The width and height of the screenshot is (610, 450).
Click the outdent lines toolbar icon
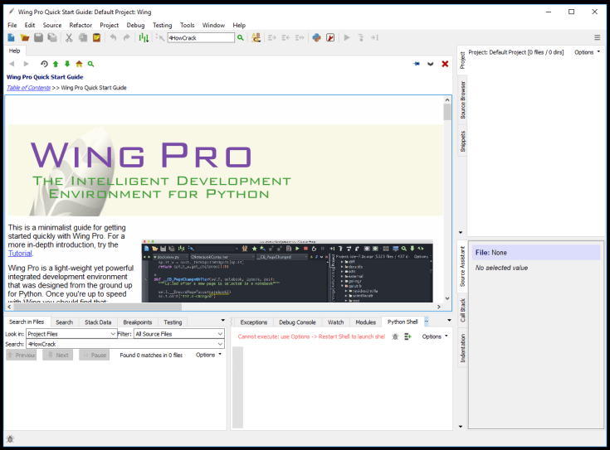point(285,37)
